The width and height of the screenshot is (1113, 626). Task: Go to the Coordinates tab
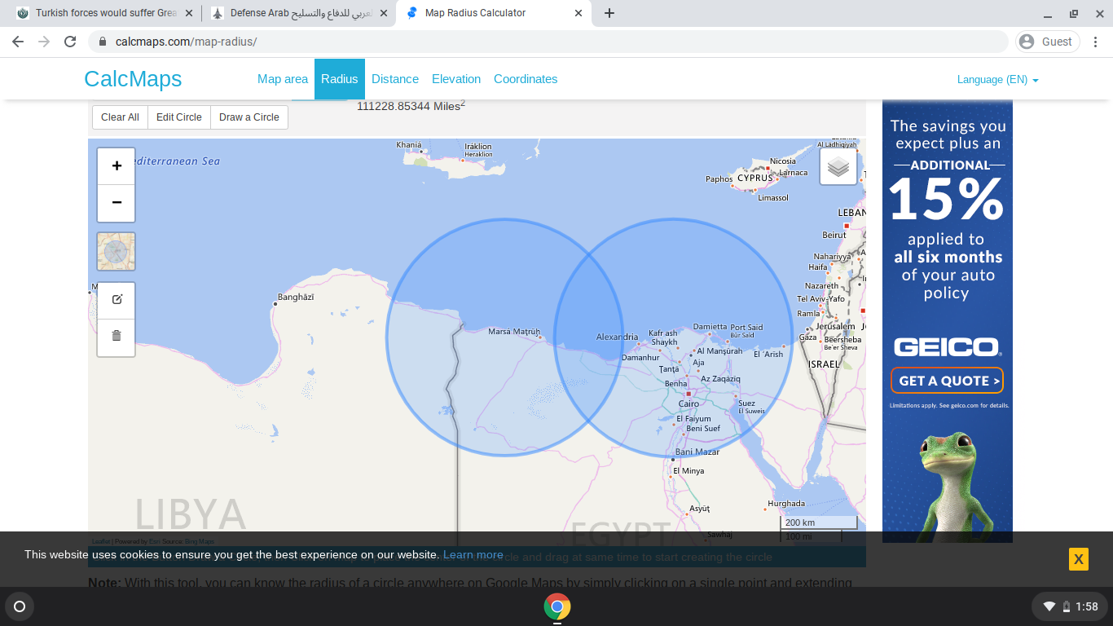pyautogui.click(x=526, y=79)
